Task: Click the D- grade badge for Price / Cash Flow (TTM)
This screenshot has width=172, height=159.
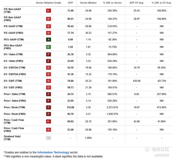Action: point(48,122)
